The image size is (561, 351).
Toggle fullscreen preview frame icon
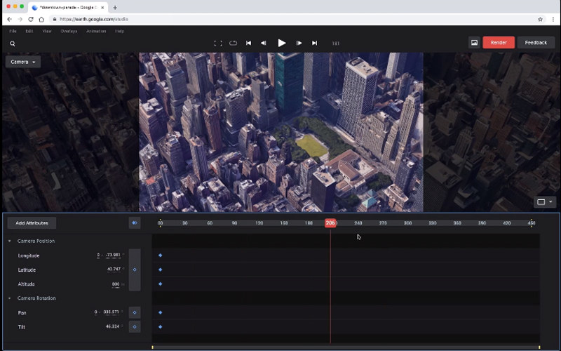(x=217, y=43)
